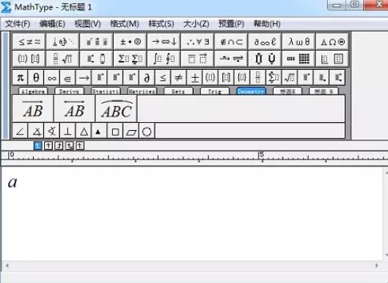Insert the less-than-or-equal symbol from small bar
The width and height of the screenshot is (388, 283).
[x=163, y=78]
